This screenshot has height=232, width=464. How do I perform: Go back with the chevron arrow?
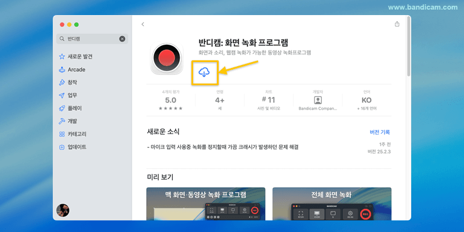143,24
